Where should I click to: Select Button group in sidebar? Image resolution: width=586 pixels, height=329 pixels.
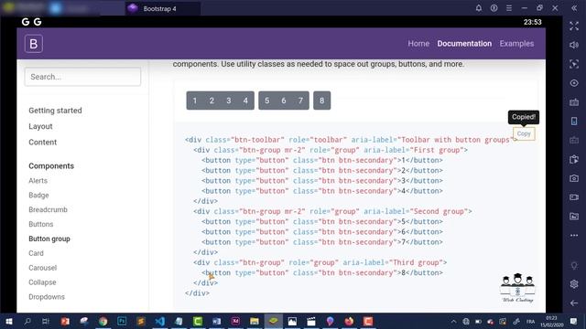tap(49, 239)
